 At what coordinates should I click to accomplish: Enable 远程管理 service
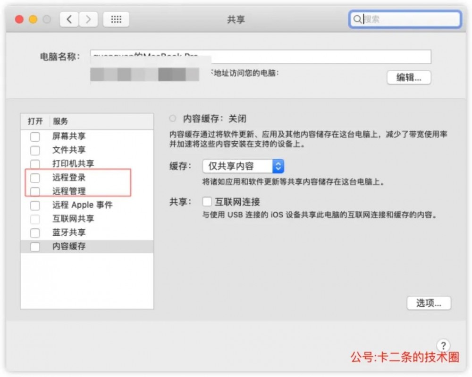point(35,191)
